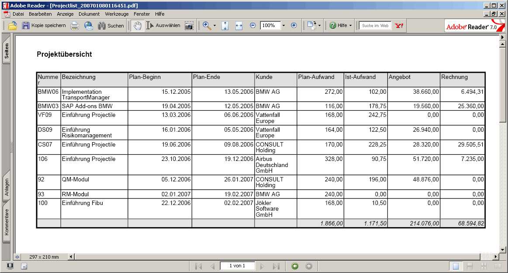Open the Hilfe toolbar button

[338, 26]
